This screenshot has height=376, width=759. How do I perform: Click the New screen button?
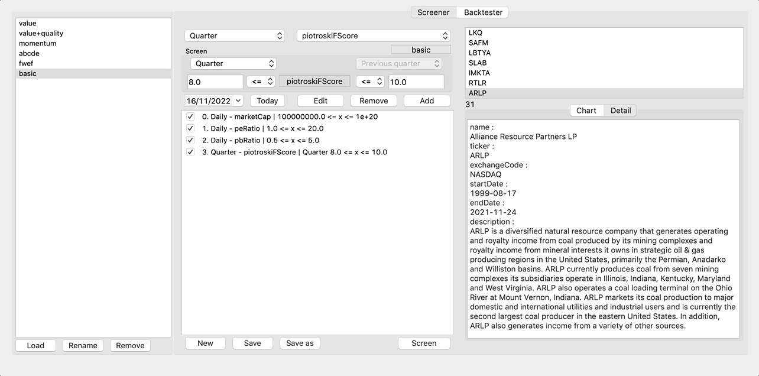205,343
